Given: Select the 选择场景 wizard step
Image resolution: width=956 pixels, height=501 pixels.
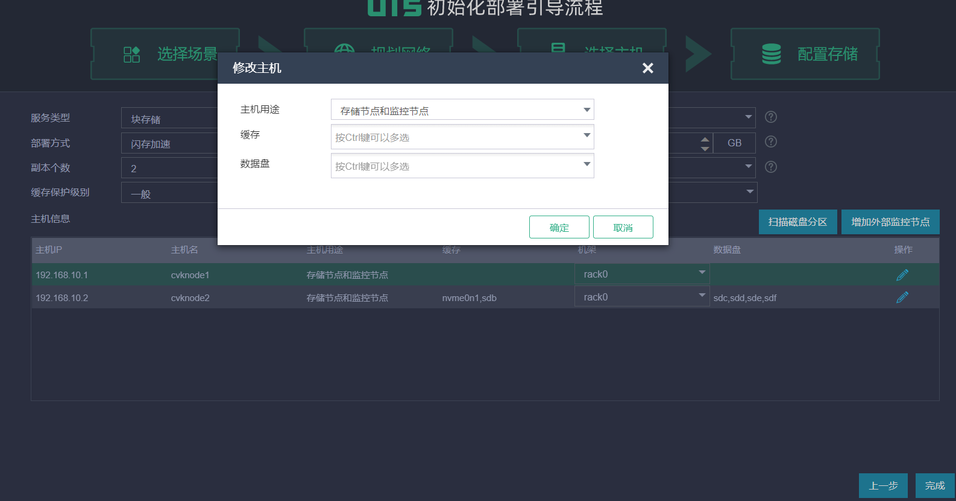Looking at the screenshot, I should pos(165,54).
